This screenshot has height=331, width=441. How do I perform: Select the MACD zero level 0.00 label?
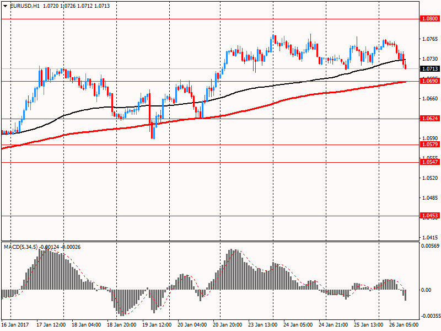pos(426,290)
